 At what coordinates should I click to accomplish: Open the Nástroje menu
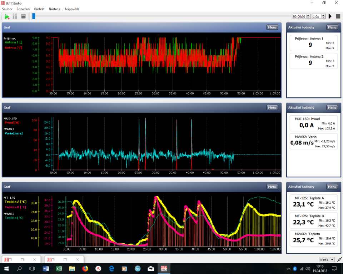(55, 9)
